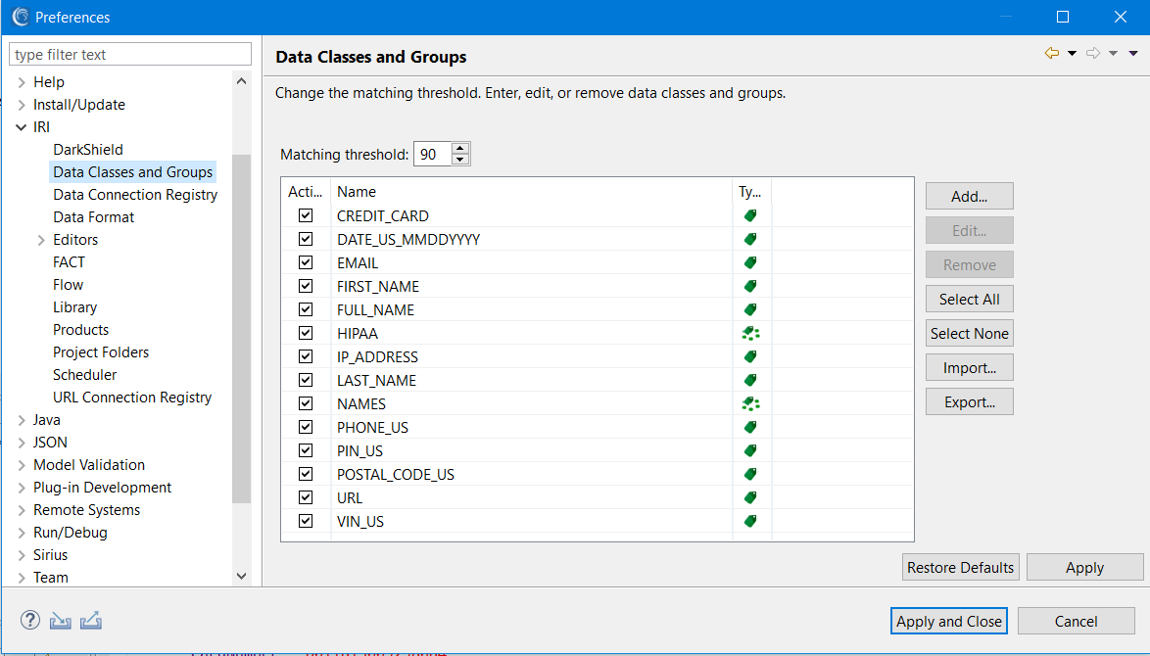Open Data Connection Registry page

point(135,194)
